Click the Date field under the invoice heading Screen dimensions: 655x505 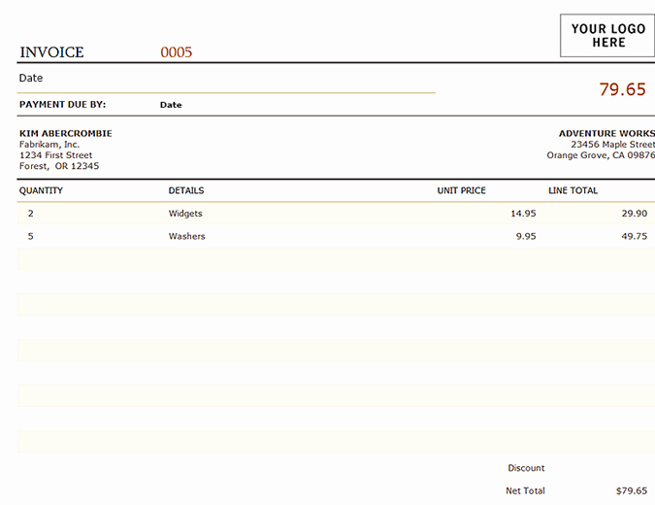(31, 78)
